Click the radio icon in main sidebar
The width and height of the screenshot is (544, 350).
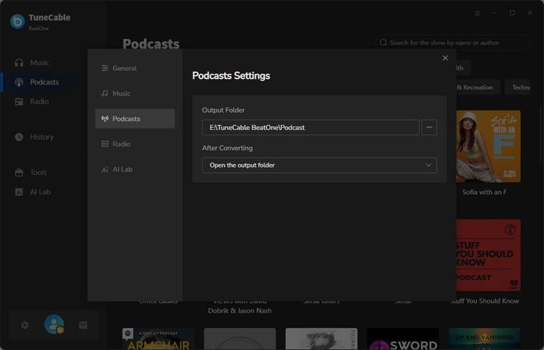pos(19,102)
